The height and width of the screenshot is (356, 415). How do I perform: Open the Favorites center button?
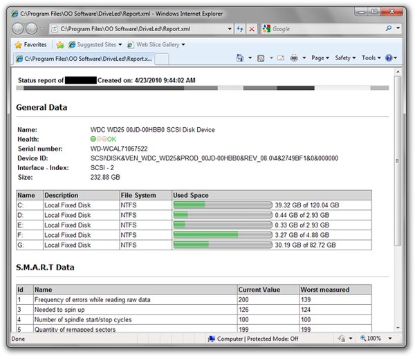click(x=30, y=45)
